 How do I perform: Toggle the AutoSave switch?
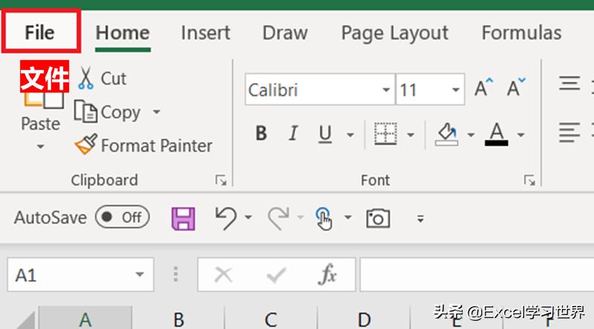click(x=123, y=218)
